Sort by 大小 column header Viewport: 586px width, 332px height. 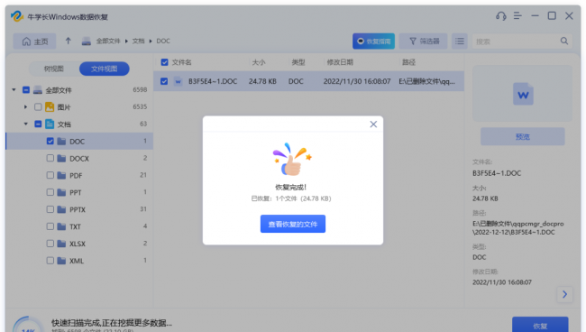click(259, 62)
